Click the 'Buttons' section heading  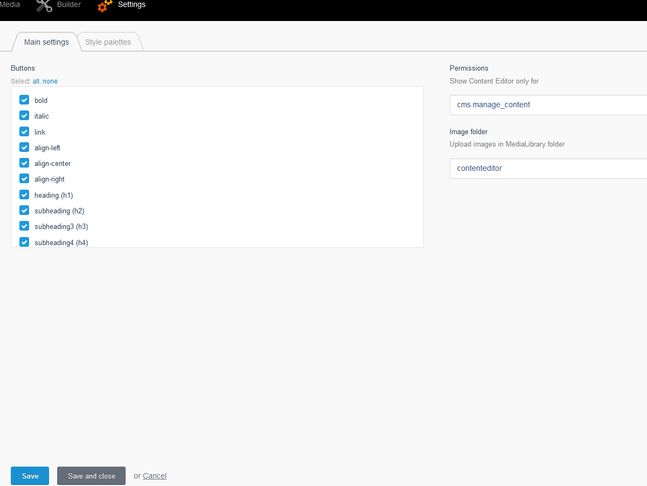(x=23, y=68)
